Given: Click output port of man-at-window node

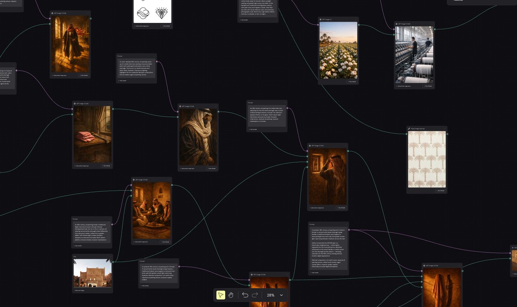Looking at the screenshot, I should point(348,151).
